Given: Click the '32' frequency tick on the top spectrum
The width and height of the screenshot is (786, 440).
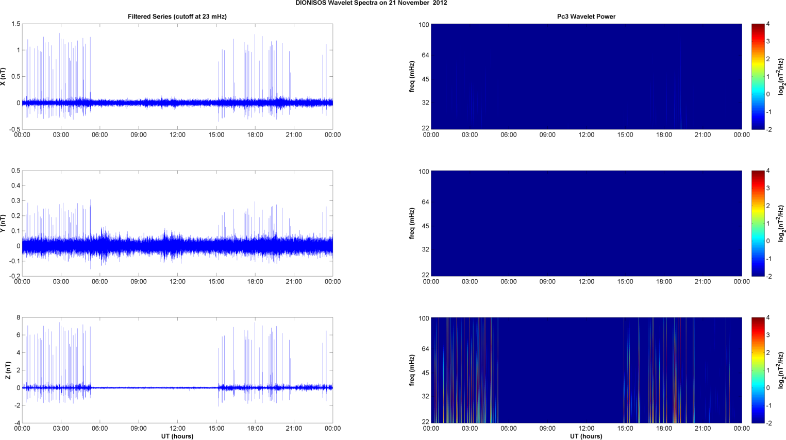Looking at the screenshot, I should click(425, 103).
